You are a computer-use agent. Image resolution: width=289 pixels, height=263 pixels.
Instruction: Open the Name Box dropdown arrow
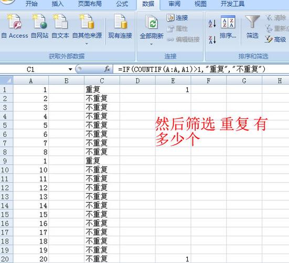[x=70, y=69]
